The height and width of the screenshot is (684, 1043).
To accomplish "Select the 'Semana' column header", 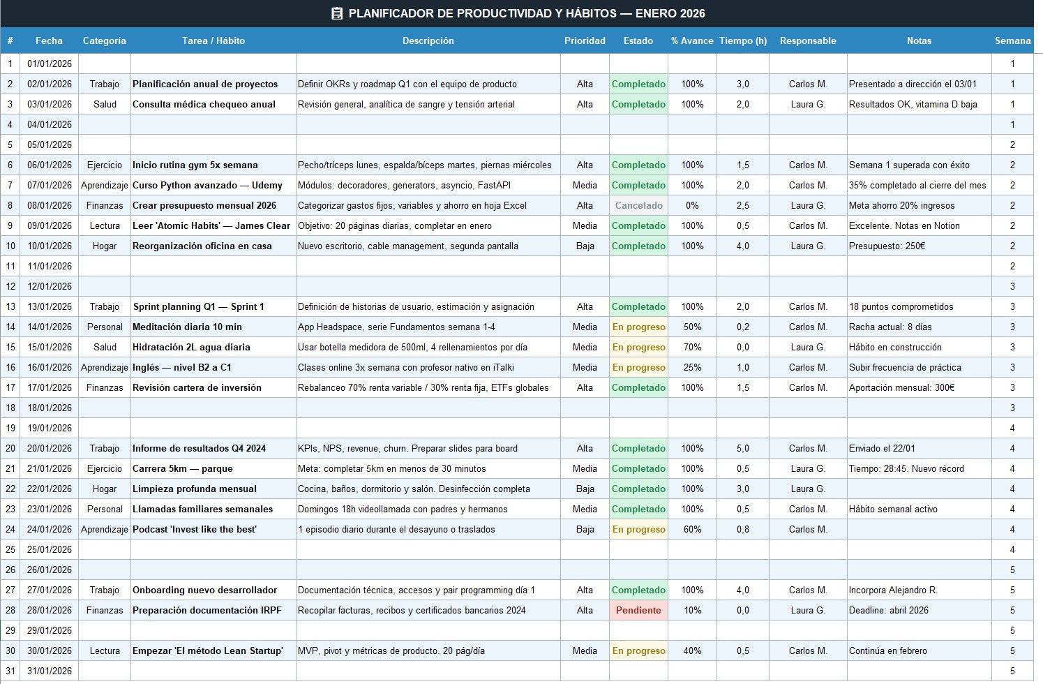I will [x=1012, y=40].
